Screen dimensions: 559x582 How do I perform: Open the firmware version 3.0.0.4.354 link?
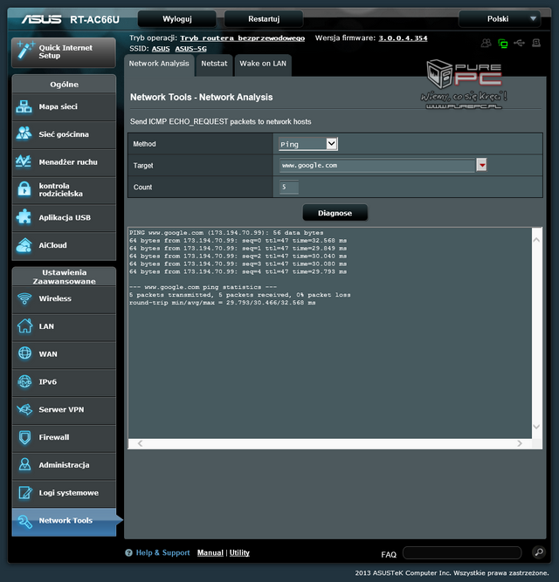pyautogui.click(x=403, y=38)
